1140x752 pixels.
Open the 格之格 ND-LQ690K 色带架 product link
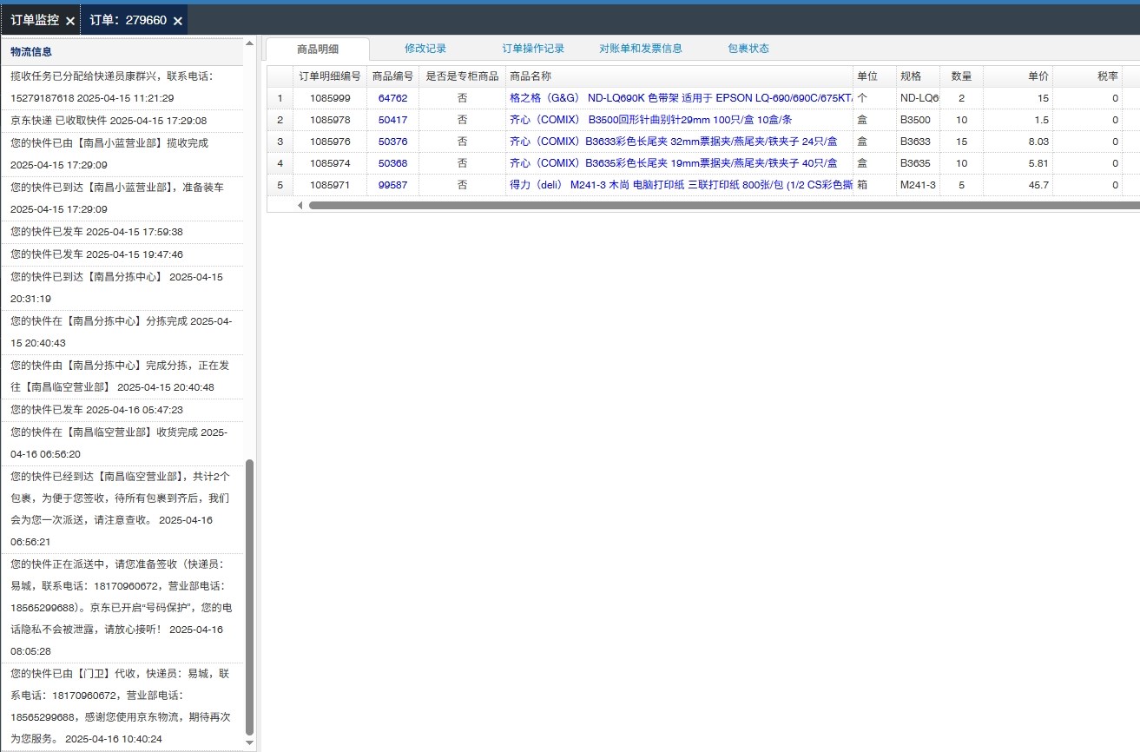[x=681, y=98]
